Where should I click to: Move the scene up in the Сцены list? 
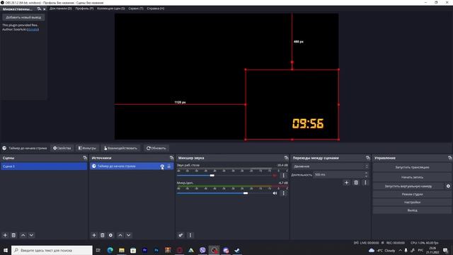click(23, 235)
